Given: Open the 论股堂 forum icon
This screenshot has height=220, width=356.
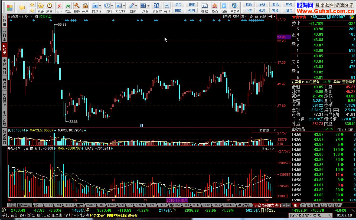Looking at the screenshot, I should point(157,8).
